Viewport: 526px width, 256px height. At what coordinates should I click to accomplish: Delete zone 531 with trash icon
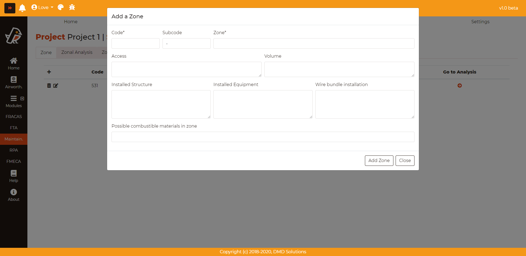pyautogui.click(x=49, y=86)
